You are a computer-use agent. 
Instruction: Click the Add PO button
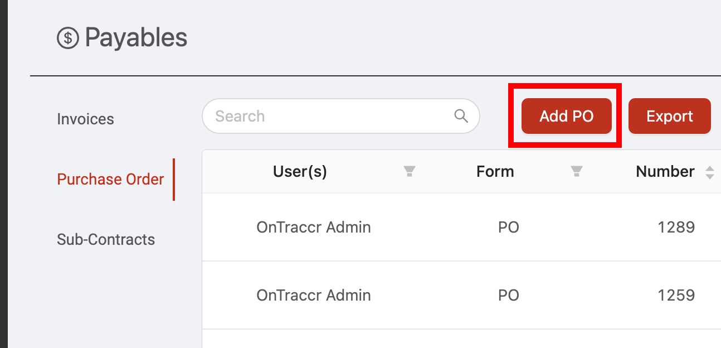pos(566,116)
